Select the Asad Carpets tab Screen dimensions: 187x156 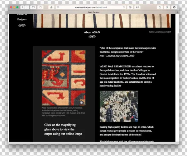(93, 12)
